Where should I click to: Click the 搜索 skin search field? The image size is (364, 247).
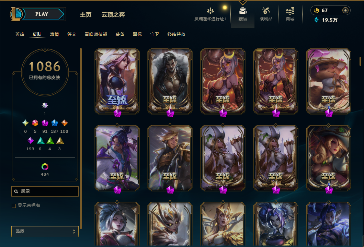click(x=45, y=191)
